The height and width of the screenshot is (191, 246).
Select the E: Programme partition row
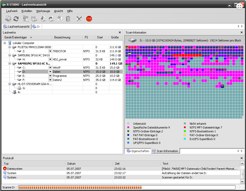[59, 76]
